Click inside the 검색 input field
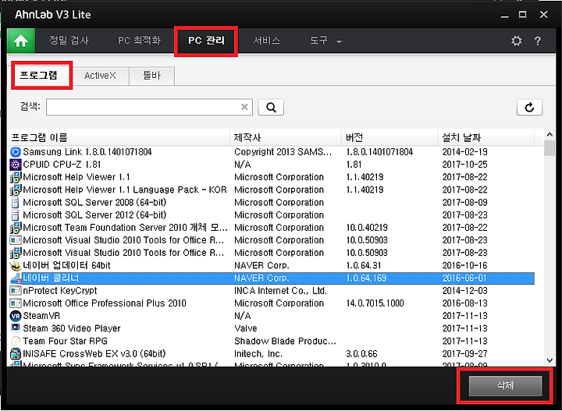The width and height of the screenshot is (562, 411). pyautogui.click(x=149, y=107)
